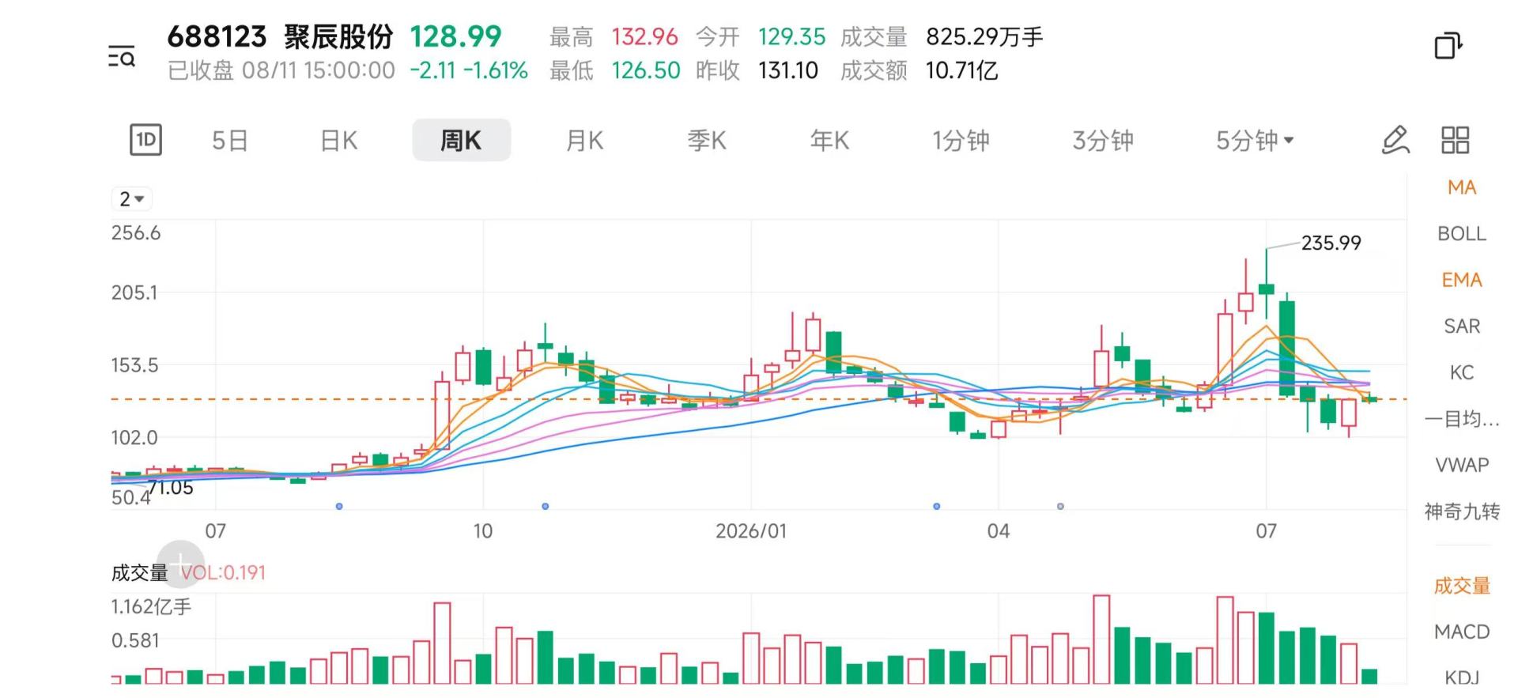Click the 已收盘 08/11 15:00:00 status
The height and width of the screenshot is (698, 1518).
281,70
